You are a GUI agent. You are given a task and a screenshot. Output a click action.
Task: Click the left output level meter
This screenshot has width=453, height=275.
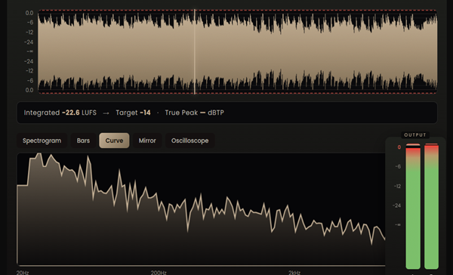coord(413,206)
